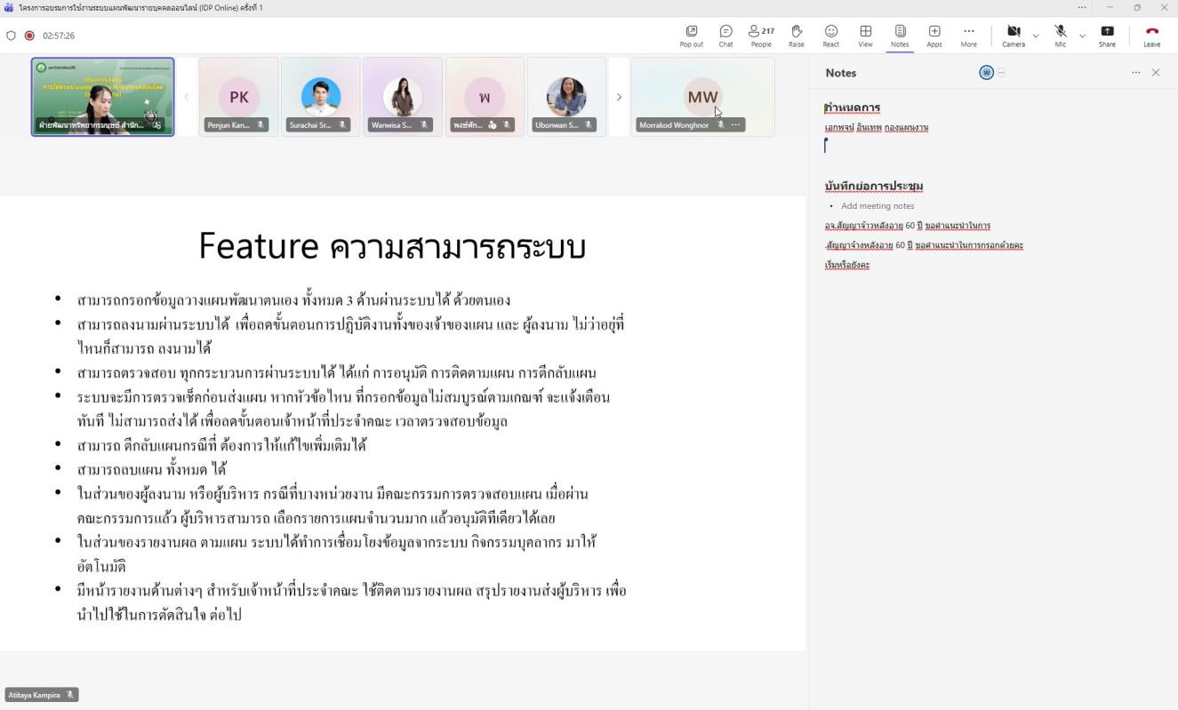Viewport: 1178px width, 710px height.
Task: Open the More actions menu
Action: click(968, 36)
